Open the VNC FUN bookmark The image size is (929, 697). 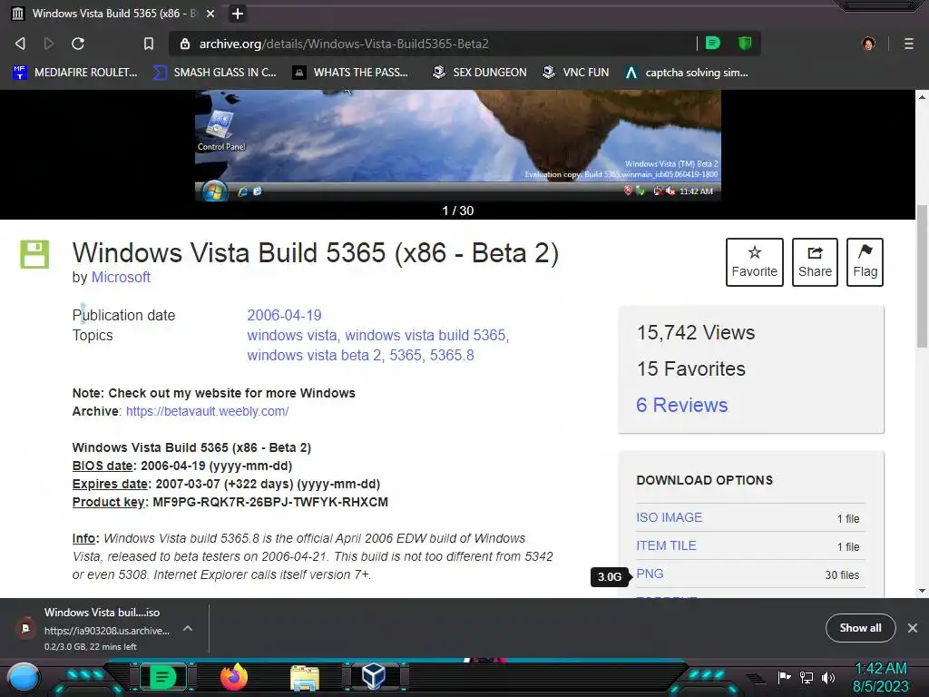pyautogui.click(x=575, y=73)
